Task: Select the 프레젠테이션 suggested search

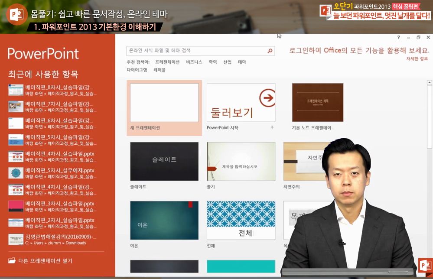Action: pos(167,62)
